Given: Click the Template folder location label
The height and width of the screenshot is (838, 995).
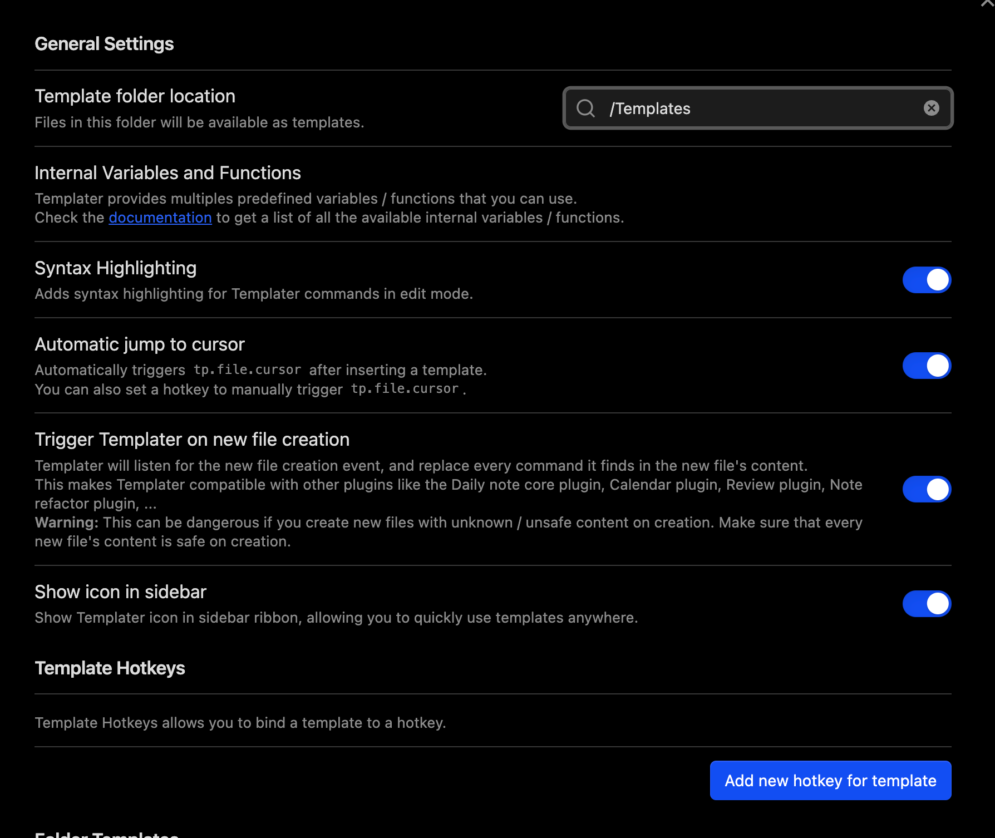Looking at the screenshot, I should (x=135, y=96).
